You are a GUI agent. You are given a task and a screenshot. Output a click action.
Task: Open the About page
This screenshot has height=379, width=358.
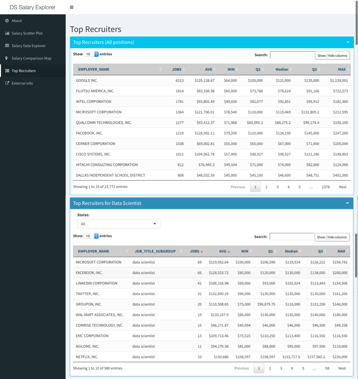pos(17,21)
